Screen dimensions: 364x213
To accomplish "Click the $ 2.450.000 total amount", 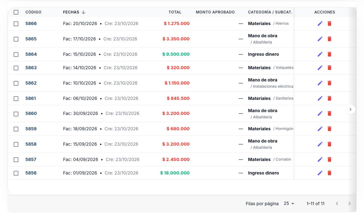I will click(x=176, y=159).
